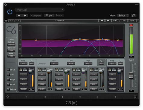Click band 3 green threshold fader handle
Screen dimensions: 143x110
(x=66, y=72)
